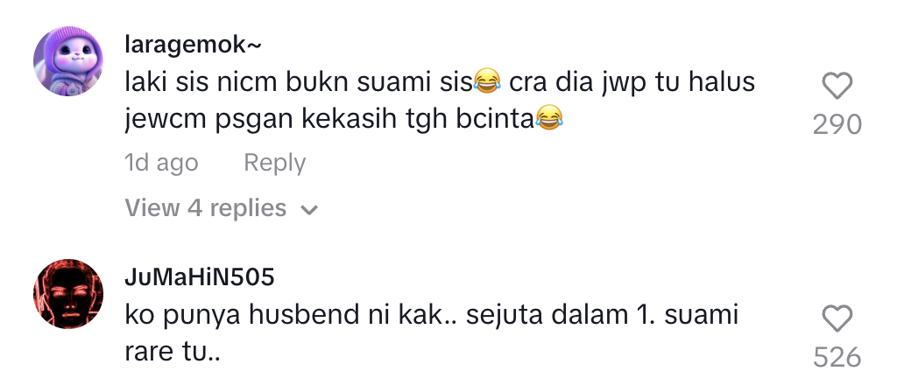Expand View 4 replies

tap(221, 208)
